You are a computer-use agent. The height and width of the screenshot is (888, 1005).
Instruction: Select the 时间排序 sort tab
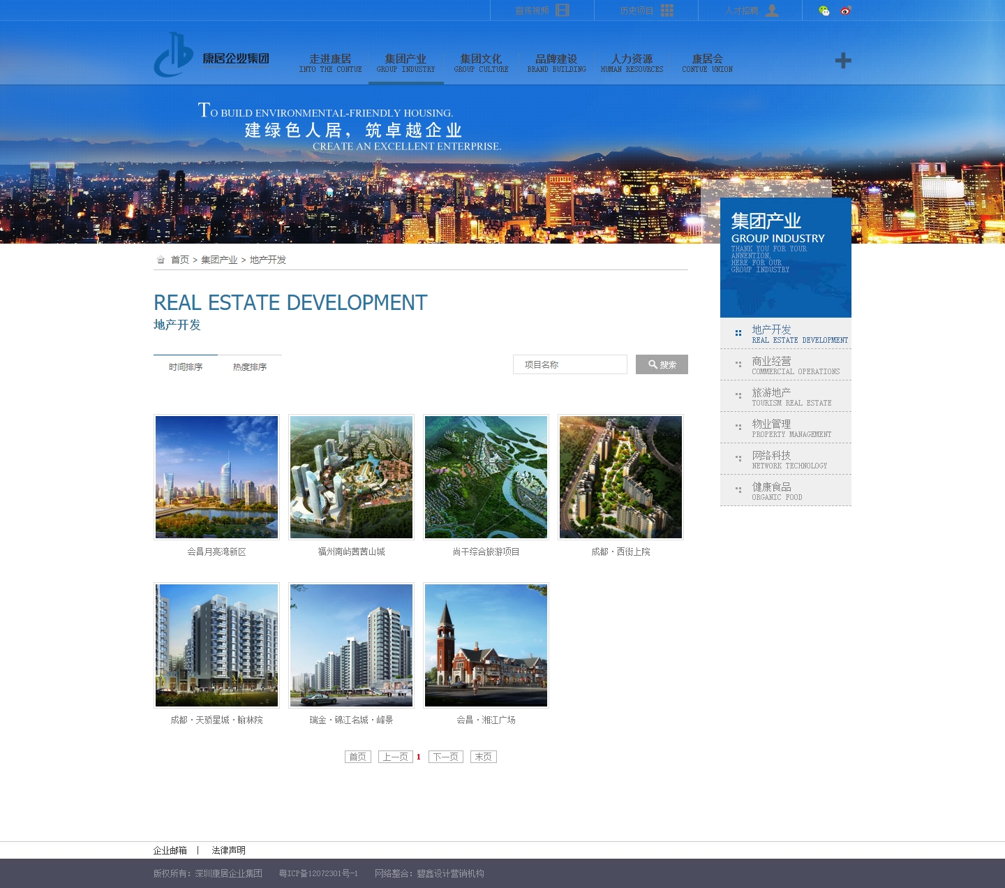[186, 367]
